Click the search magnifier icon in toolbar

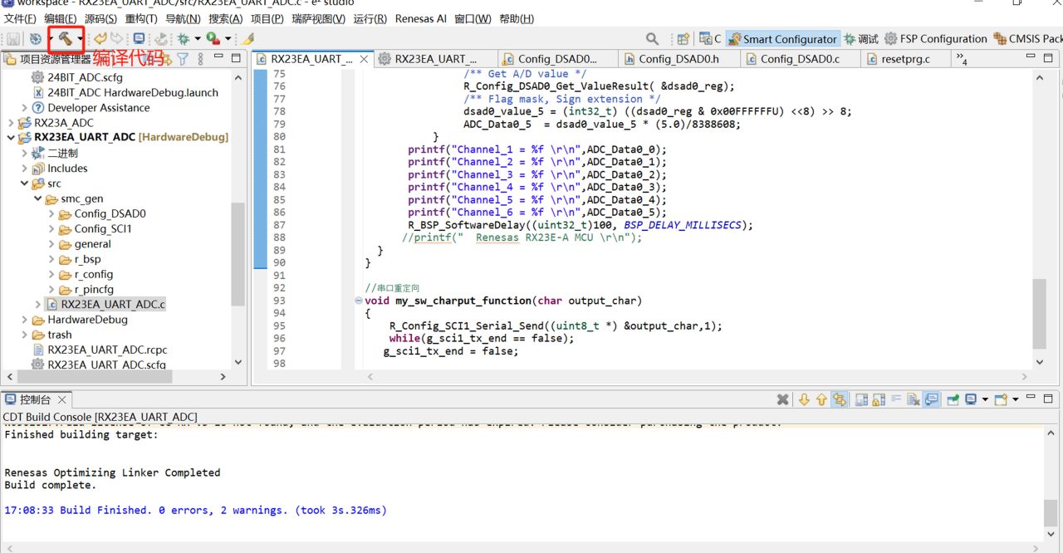[653, 38]
